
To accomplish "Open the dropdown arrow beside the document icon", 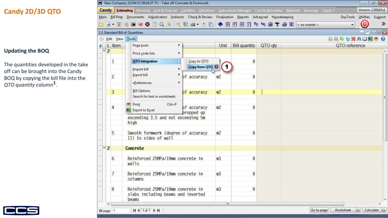I will 113,25.
